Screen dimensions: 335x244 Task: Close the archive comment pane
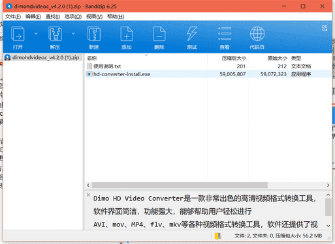coord(88,195)
